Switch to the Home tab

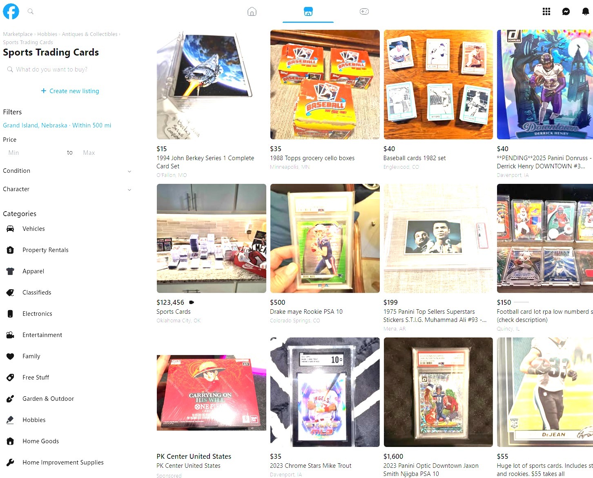[x=252, y=11]
